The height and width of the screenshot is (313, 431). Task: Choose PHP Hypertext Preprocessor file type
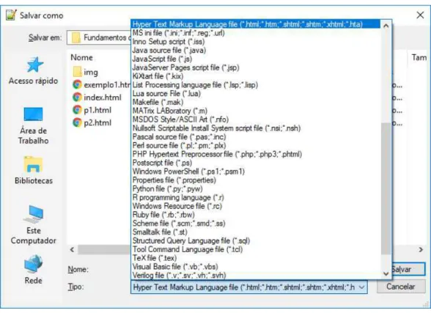coord(256,154)
